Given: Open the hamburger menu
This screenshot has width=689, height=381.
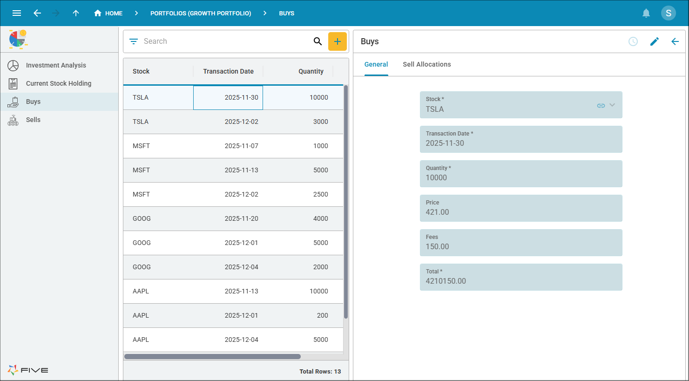Looking at the screenshot, I should point(17,13).
